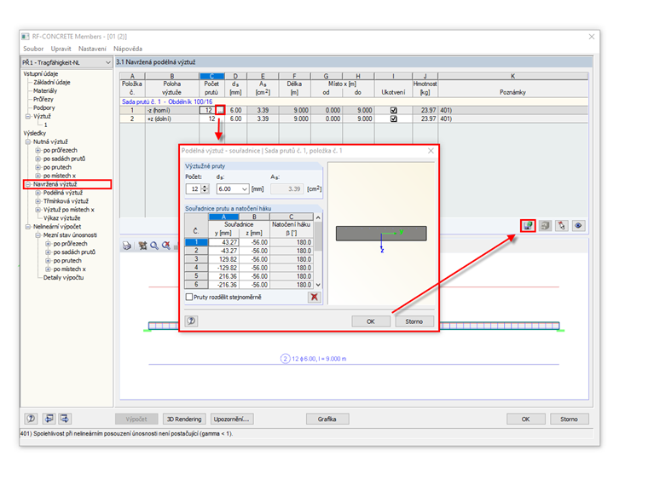
Task: Select Materiály in the navigator tree
Action: 45,91
